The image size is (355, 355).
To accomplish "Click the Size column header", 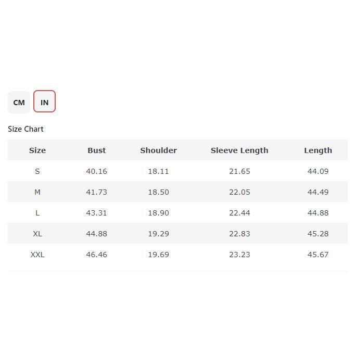I will coord(37,150).
